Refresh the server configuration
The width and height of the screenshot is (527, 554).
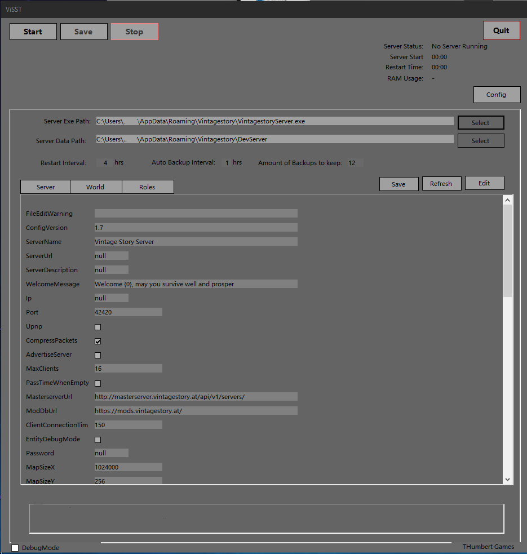pyautogui.click(x=441, y=184)
